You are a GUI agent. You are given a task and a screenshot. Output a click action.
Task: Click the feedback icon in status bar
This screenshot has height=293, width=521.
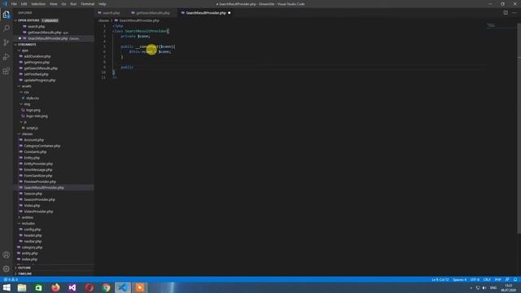click(507, 280)
